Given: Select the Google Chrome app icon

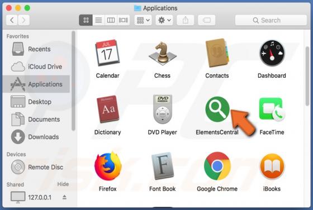Looking at the screenshot, I should [217, 166].
